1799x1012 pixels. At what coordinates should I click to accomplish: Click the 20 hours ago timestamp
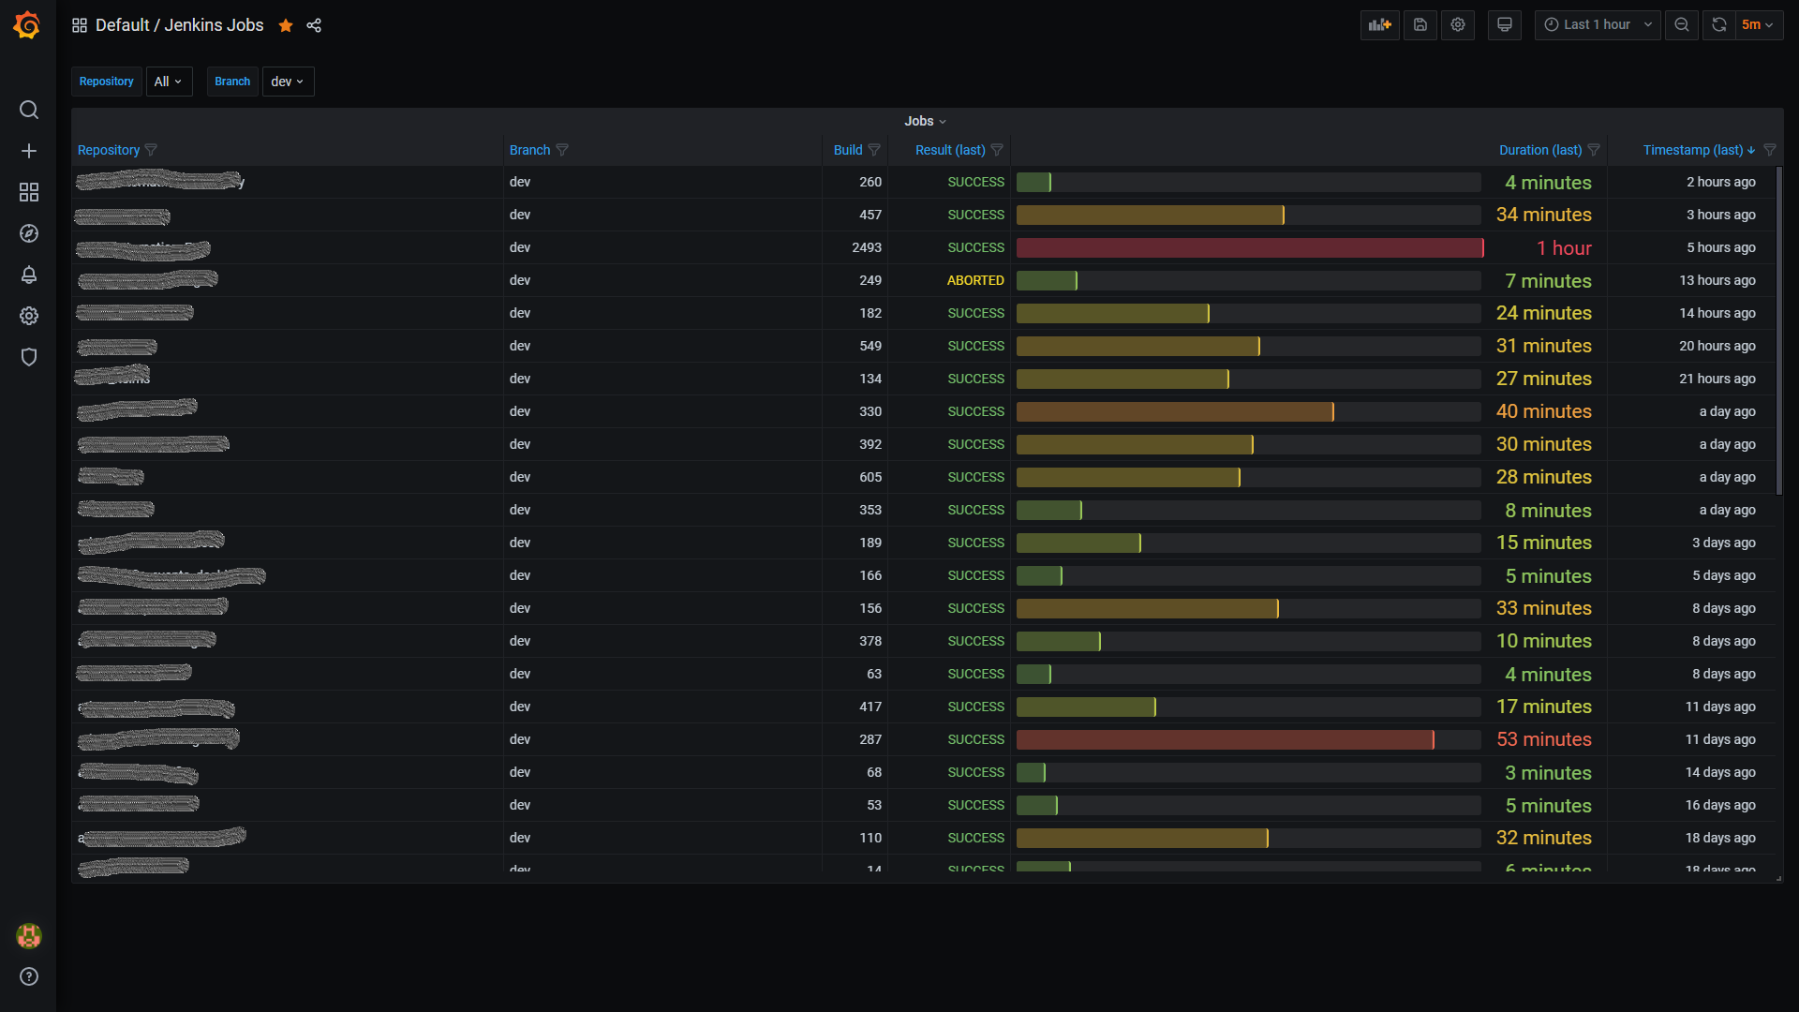coord(1717,346)
